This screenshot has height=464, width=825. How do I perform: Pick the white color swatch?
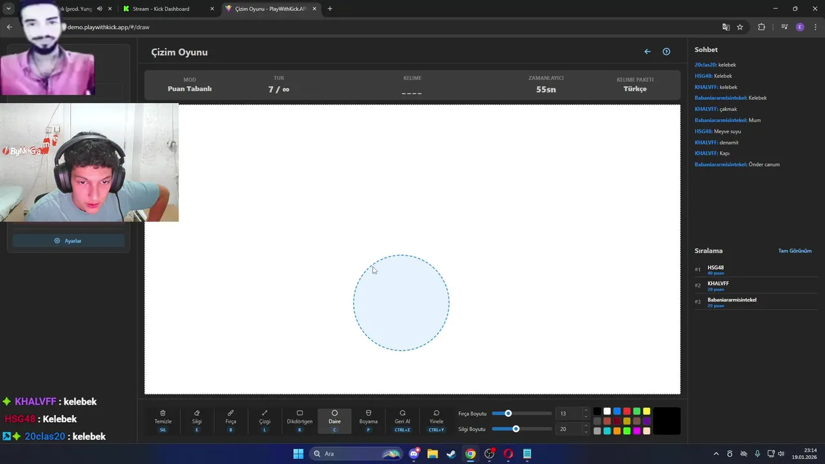click(607, 411)
